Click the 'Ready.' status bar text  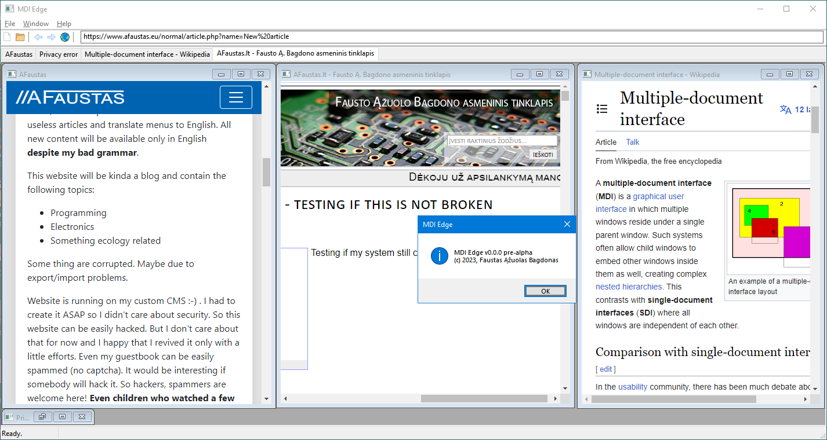click(x=12, y=434)
